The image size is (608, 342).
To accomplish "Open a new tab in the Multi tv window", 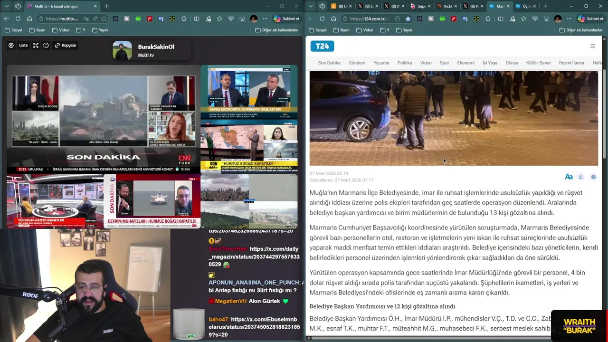I will tap(106, 6).
